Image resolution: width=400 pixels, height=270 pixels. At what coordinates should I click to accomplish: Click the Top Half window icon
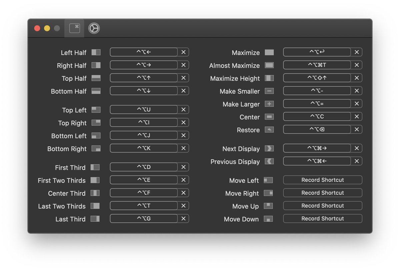[x=96, y=78]
